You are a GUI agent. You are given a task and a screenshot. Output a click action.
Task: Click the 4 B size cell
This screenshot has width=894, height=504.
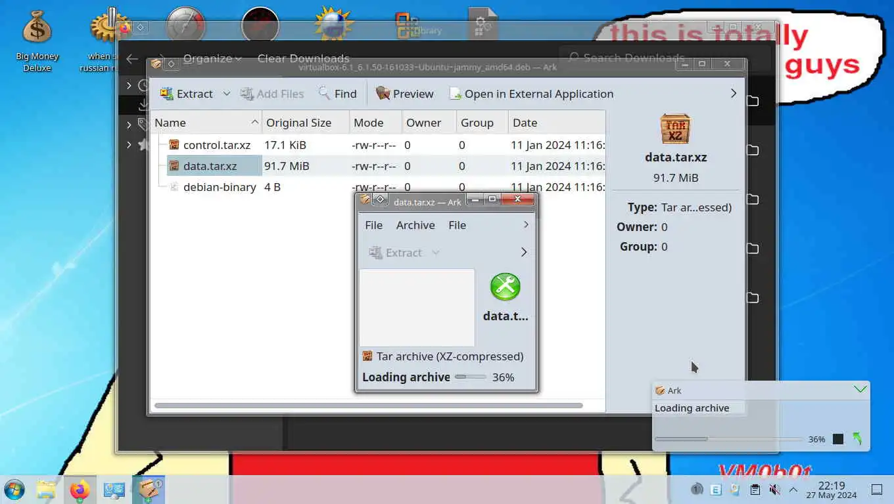click(x=272, y=187)
